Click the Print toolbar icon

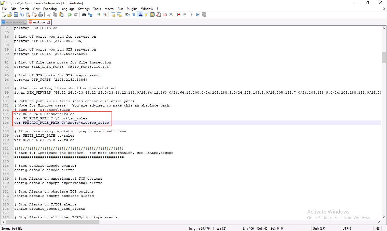click(x=41, y=15)
